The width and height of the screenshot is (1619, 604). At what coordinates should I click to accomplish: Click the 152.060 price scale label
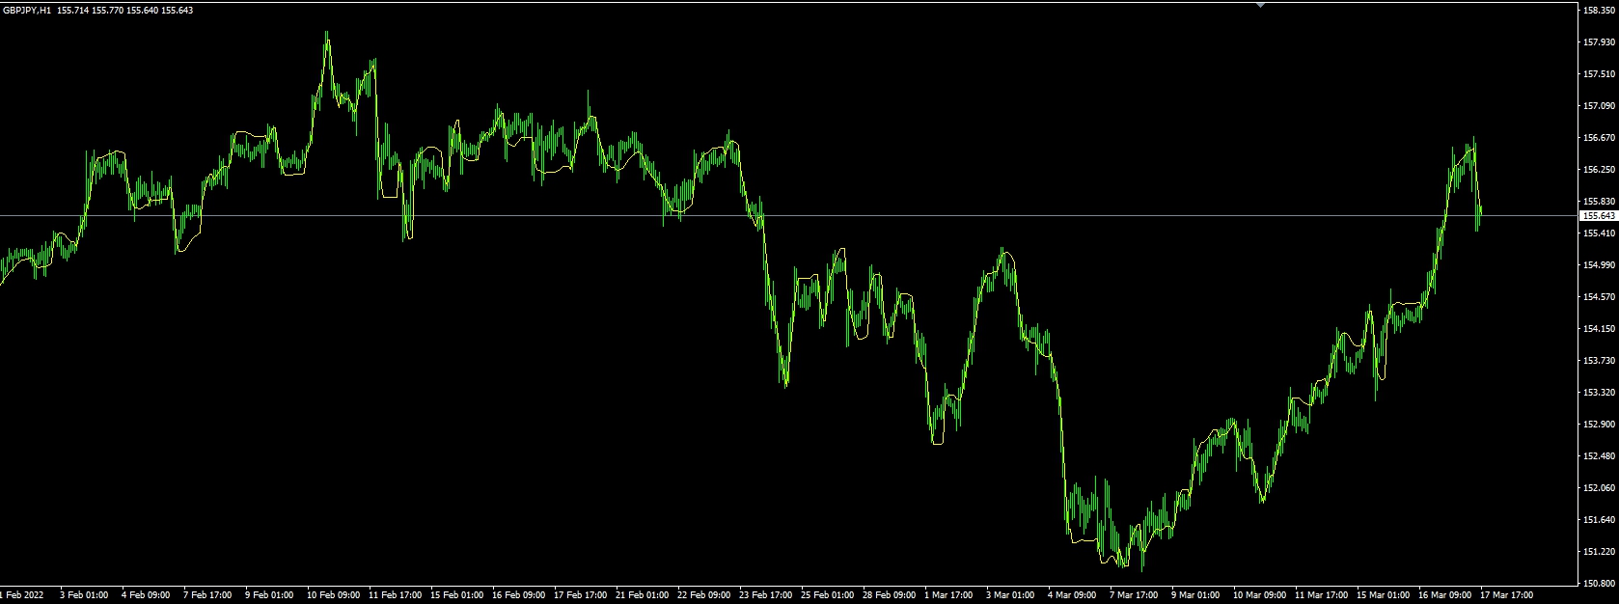1600,488
